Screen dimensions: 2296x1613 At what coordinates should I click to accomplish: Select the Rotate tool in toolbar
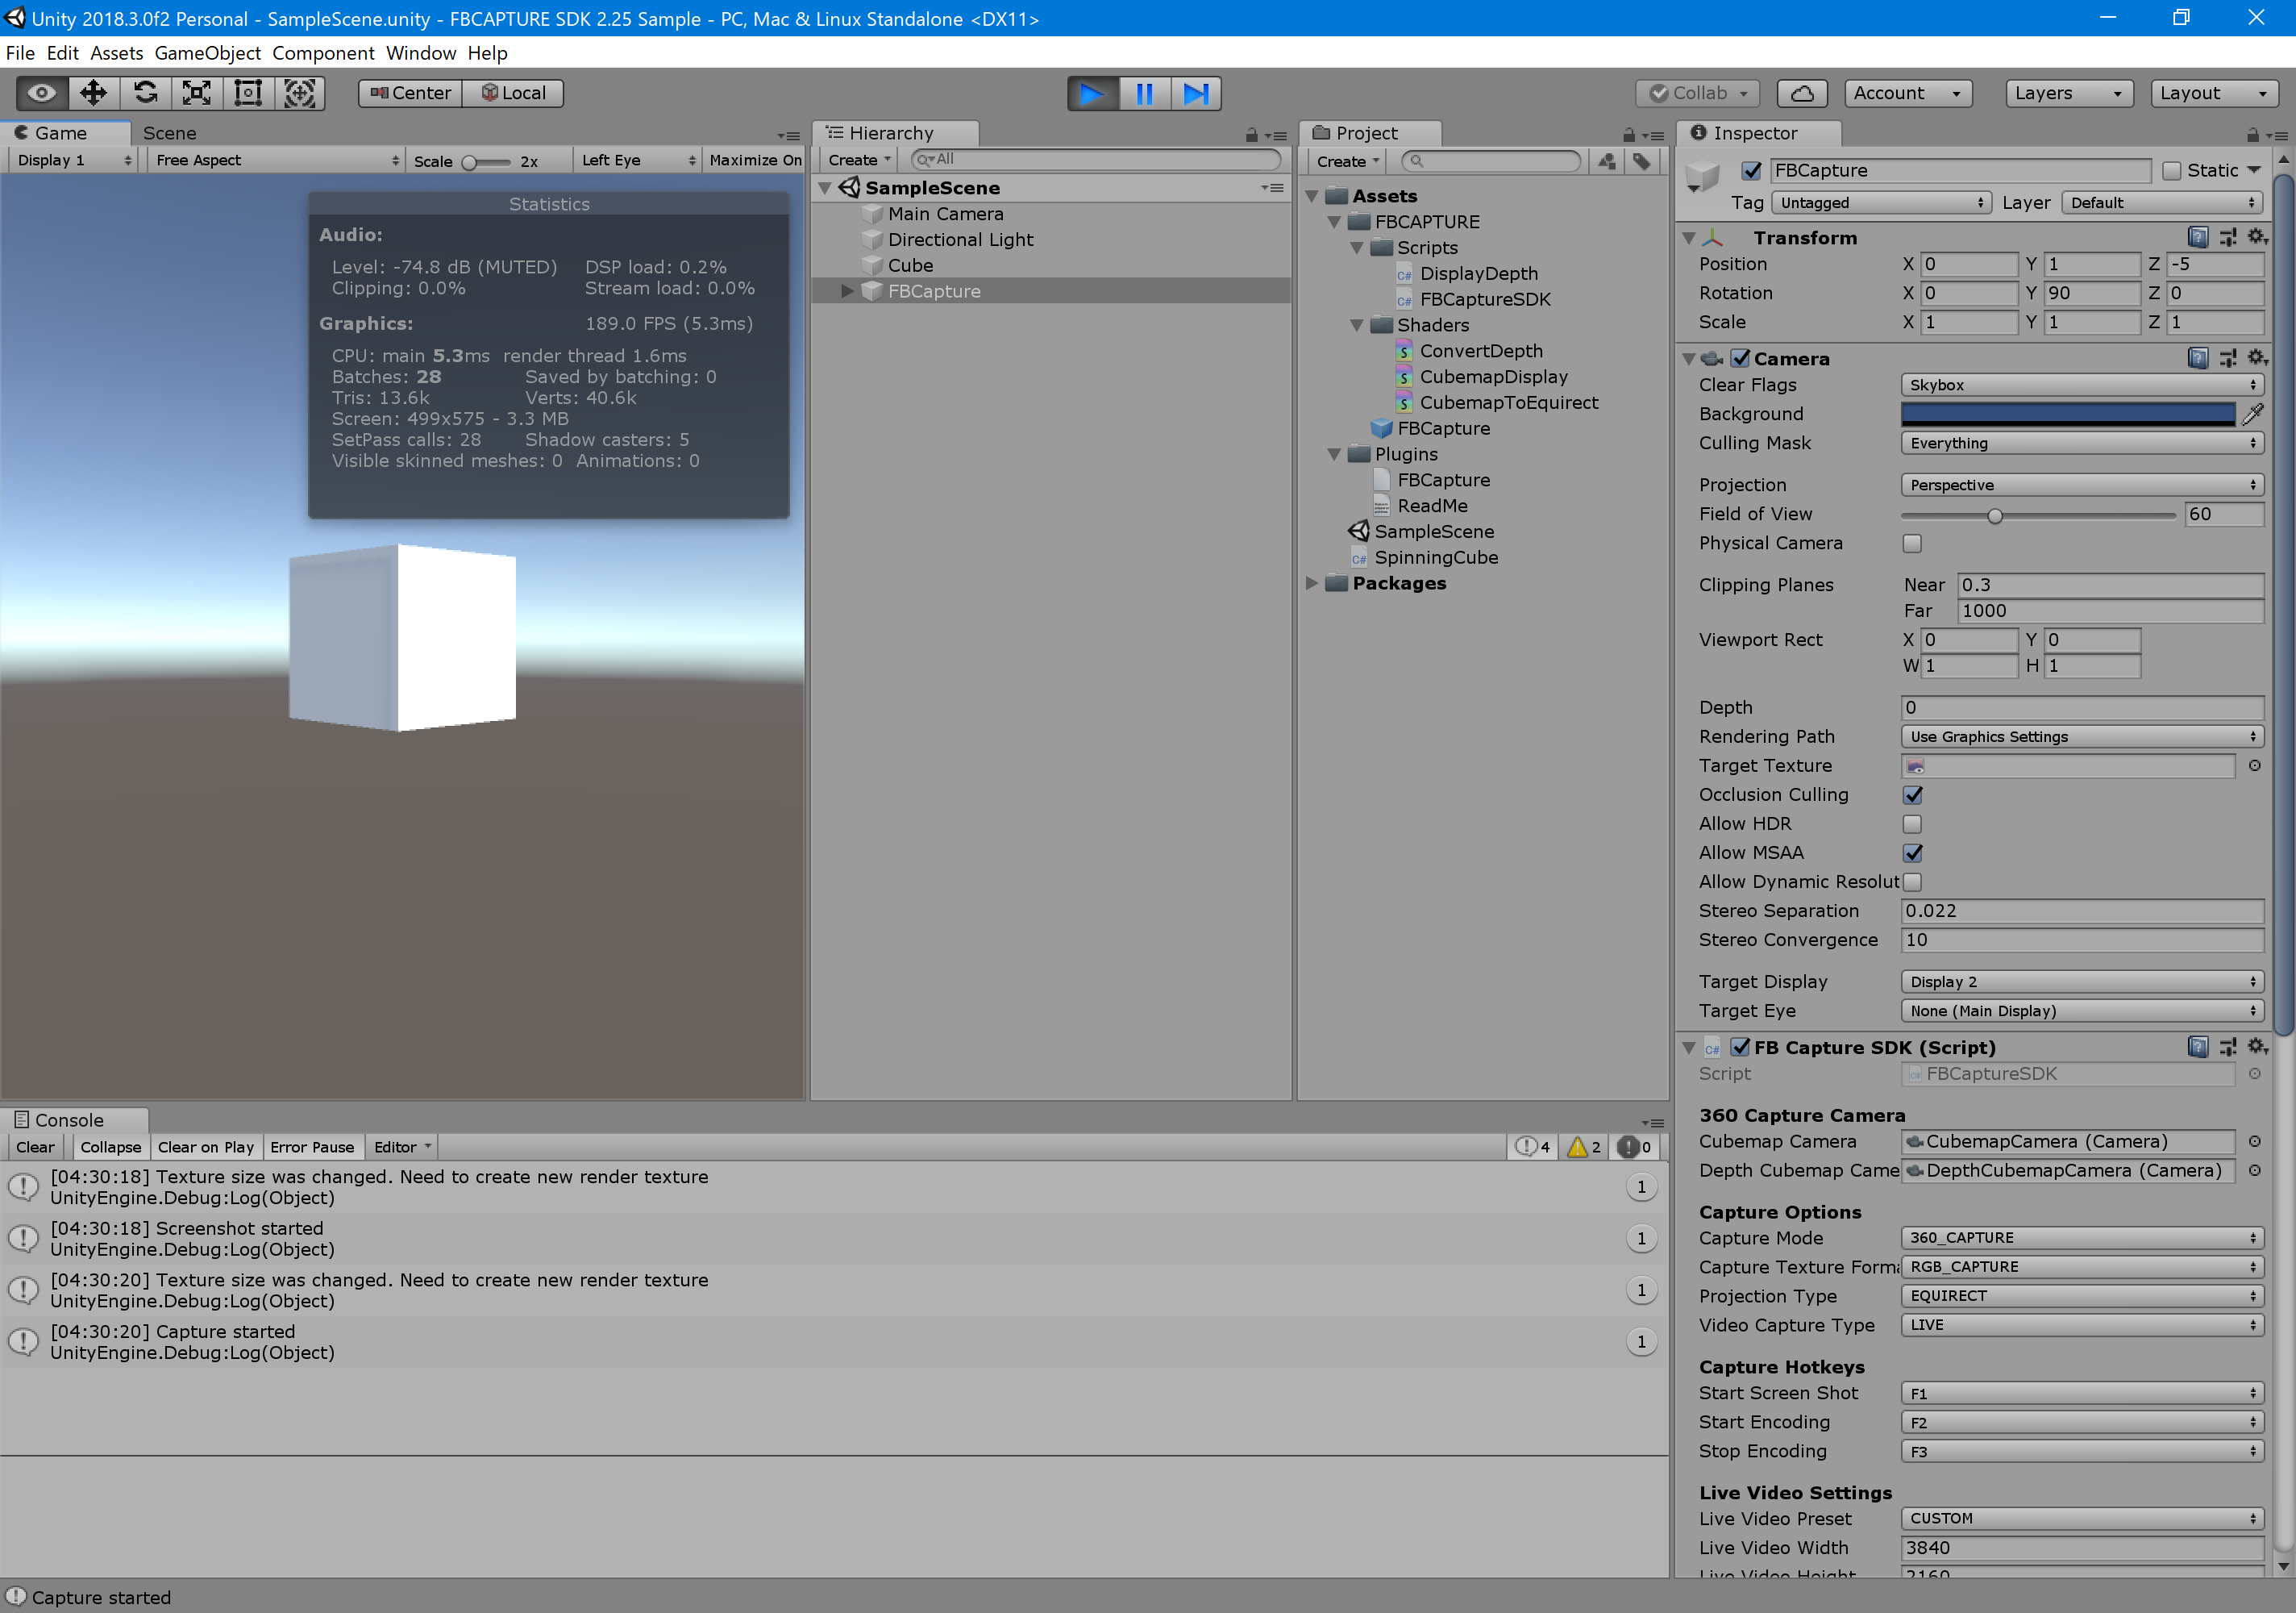pos(145,93)
